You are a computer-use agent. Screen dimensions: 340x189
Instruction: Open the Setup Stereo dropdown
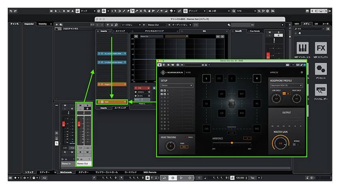[x=176, y=86]
